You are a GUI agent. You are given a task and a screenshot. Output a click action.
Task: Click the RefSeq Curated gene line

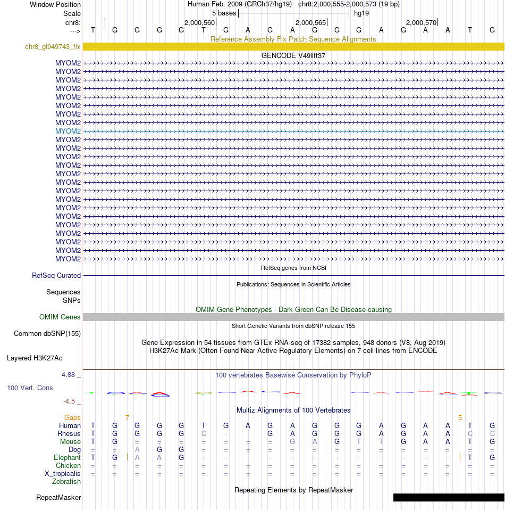(x=293, y=275)
